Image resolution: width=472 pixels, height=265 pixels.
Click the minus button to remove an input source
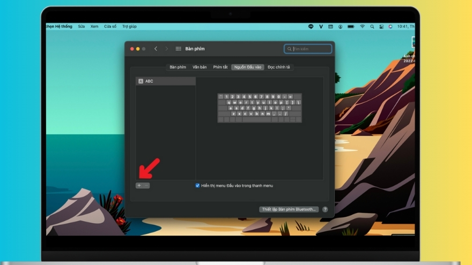[146, 185]
